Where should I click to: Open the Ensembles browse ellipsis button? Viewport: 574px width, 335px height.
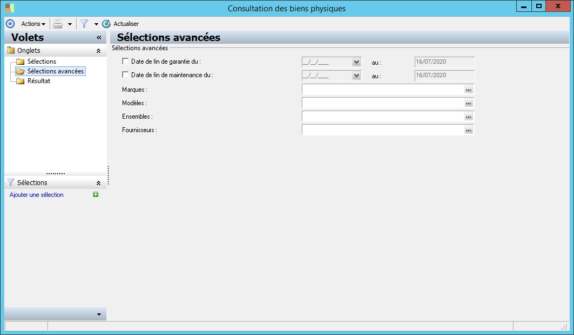point(469,117)
